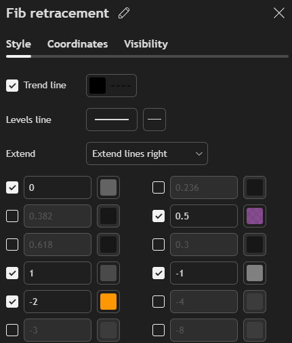The image size is (292, 343).
Task: Open Levels line style selector
Action: tap(112, 120)
